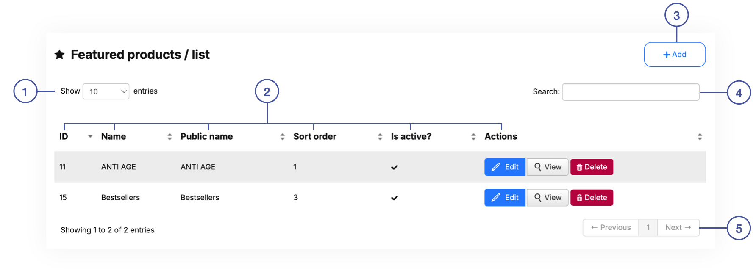Click the Add button with plus icon
756x276 pixels.
coord(674,55)
